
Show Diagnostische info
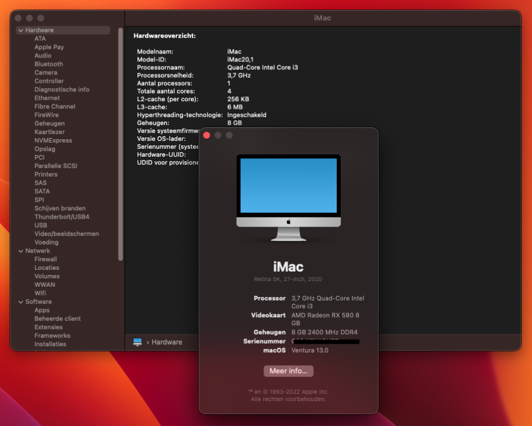(62, 90)
